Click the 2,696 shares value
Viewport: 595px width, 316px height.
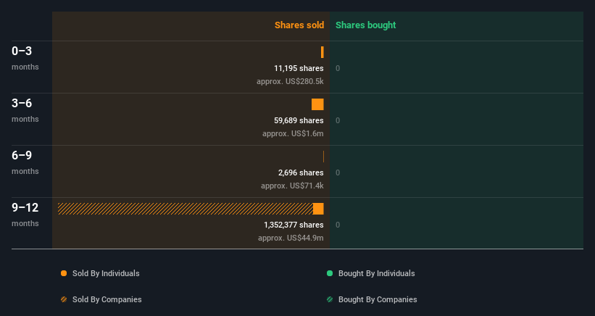point(301,172)
